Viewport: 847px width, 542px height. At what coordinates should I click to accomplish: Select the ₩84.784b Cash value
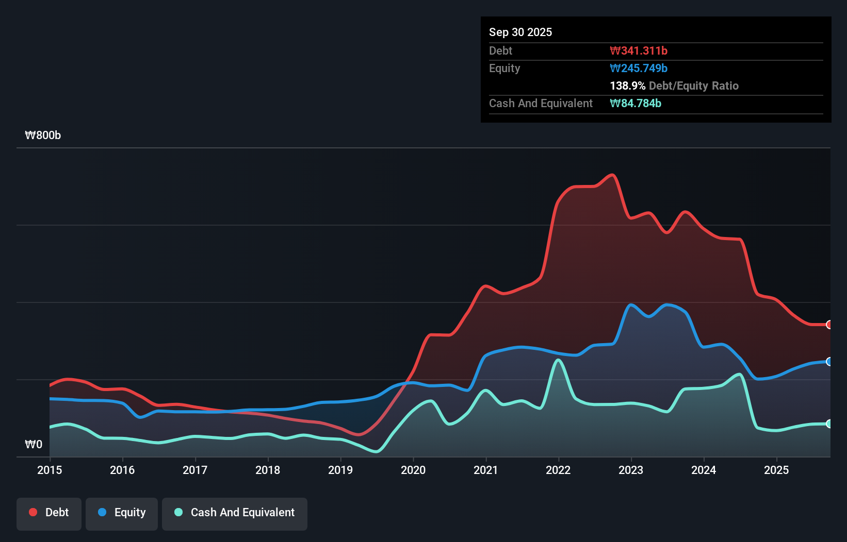tap(636, 103)
